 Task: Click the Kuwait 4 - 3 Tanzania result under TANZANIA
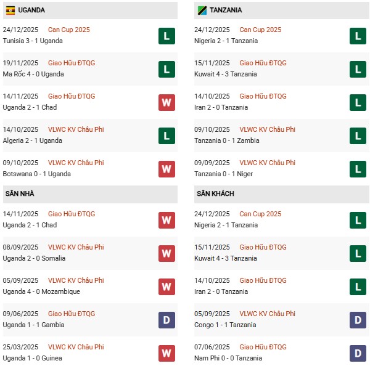pos(227,74)
